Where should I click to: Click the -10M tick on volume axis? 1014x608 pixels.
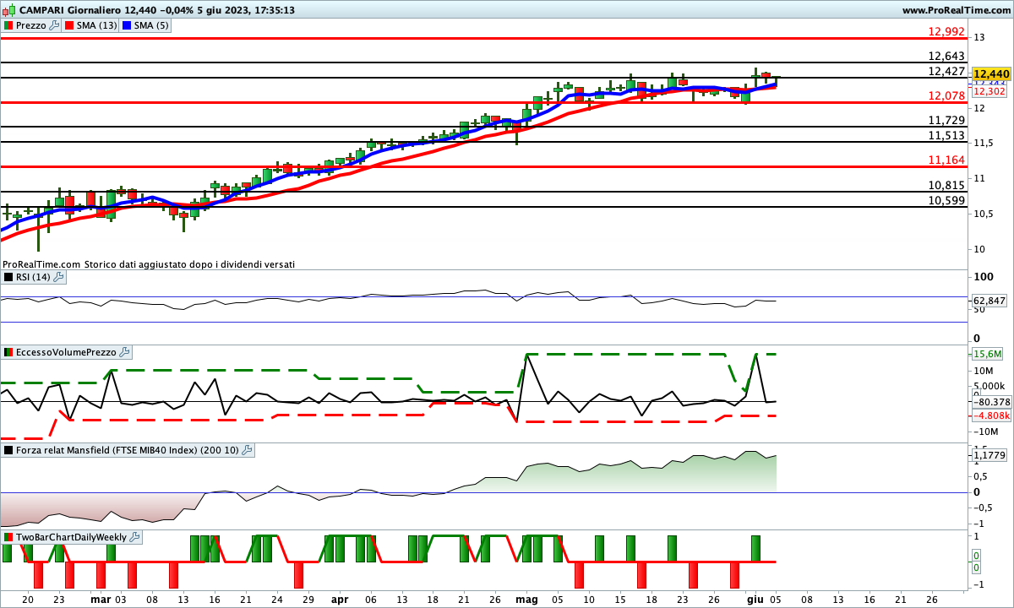(x=987, y=432)
